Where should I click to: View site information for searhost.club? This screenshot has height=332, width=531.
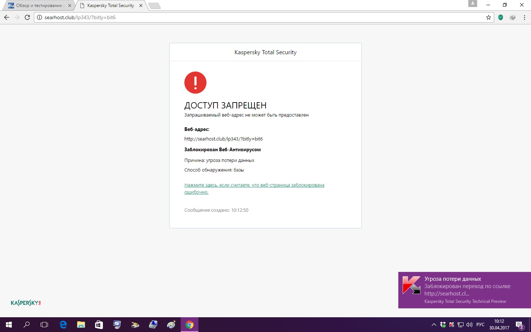[39, 17]
